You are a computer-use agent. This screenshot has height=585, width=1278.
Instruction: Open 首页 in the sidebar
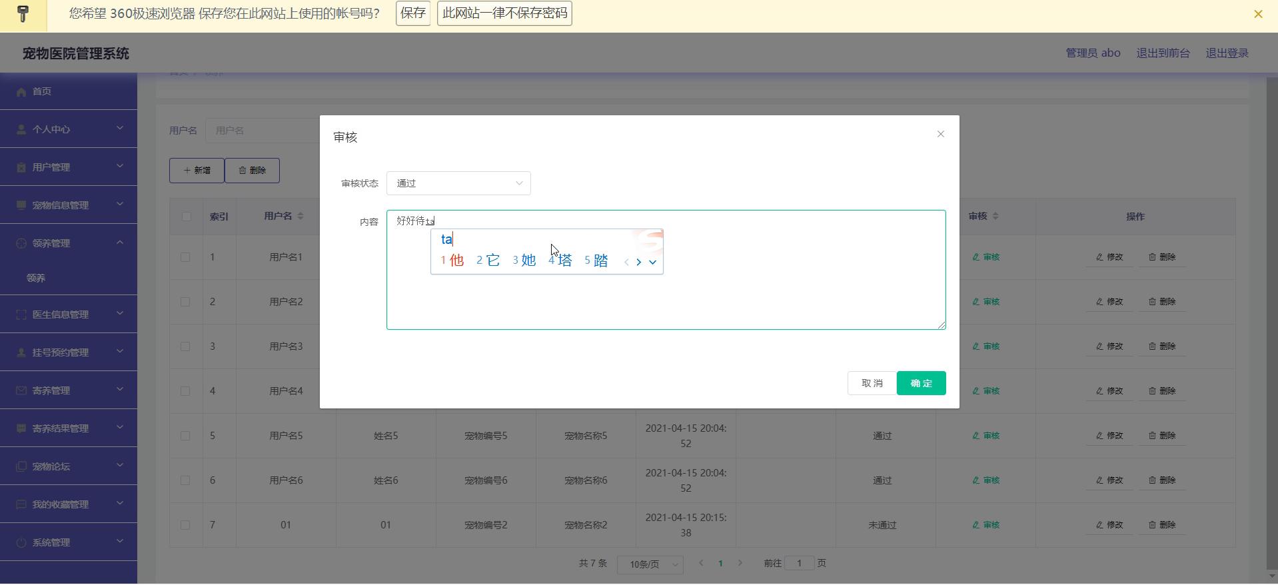click(69, 91)
